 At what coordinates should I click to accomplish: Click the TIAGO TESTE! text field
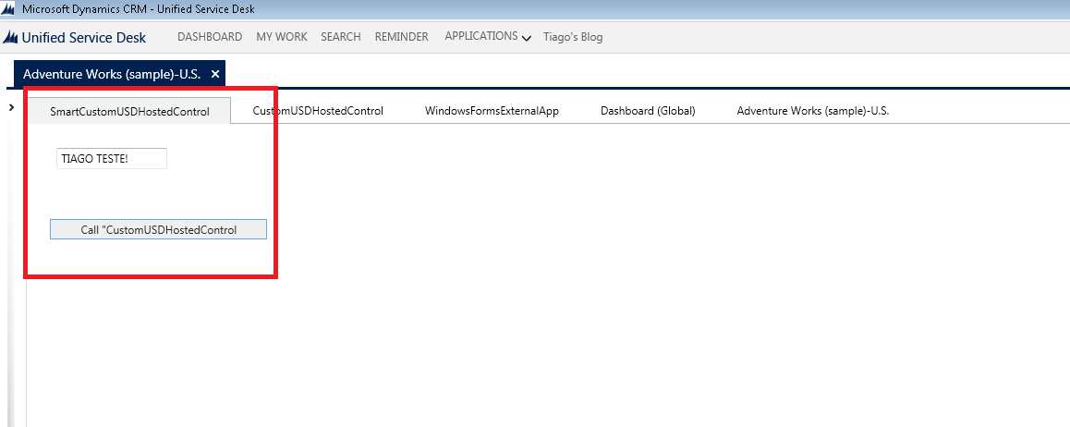tap(111, 159)
